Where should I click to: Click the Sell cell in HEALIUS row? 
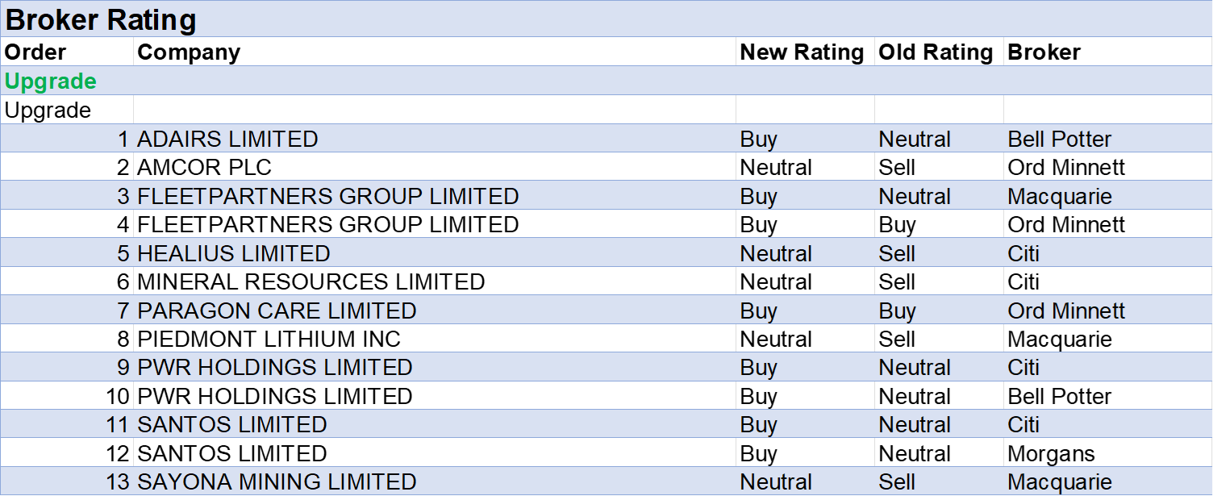click(897, 253)
